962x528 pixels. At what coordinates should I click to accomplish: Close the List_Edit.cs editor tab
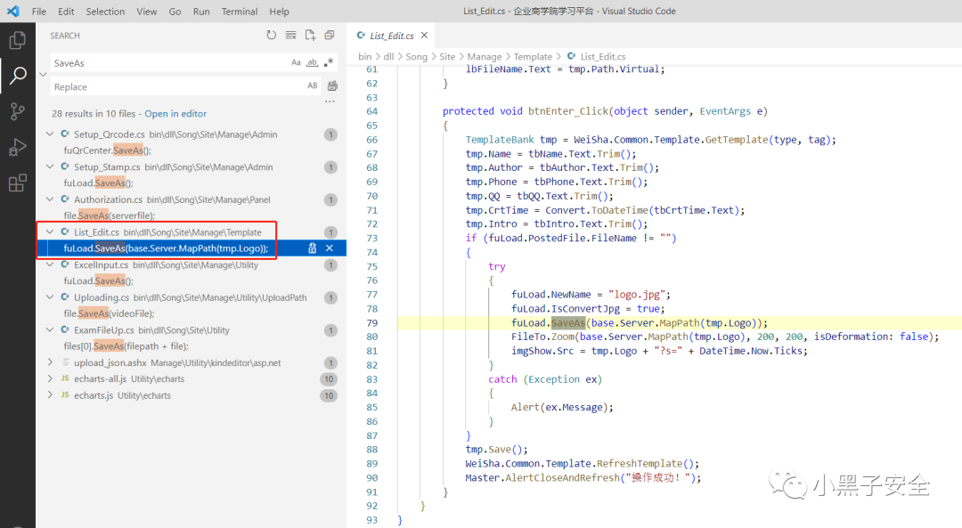pos(424,36)
